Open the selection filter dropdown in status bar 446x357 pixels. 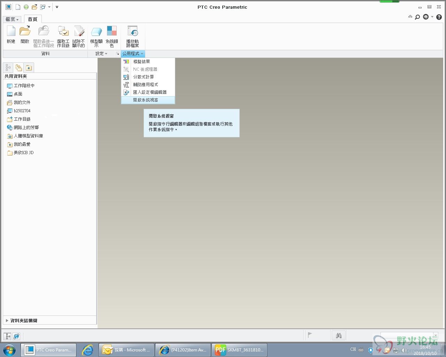[436, 335]
